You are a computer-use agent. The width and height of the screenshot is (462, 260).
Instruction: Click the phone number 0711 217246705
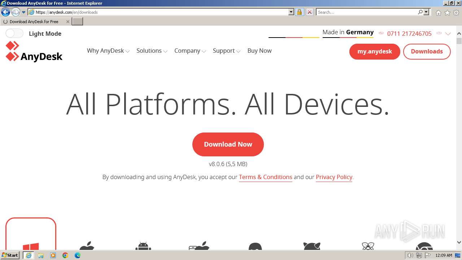(409, 34)
